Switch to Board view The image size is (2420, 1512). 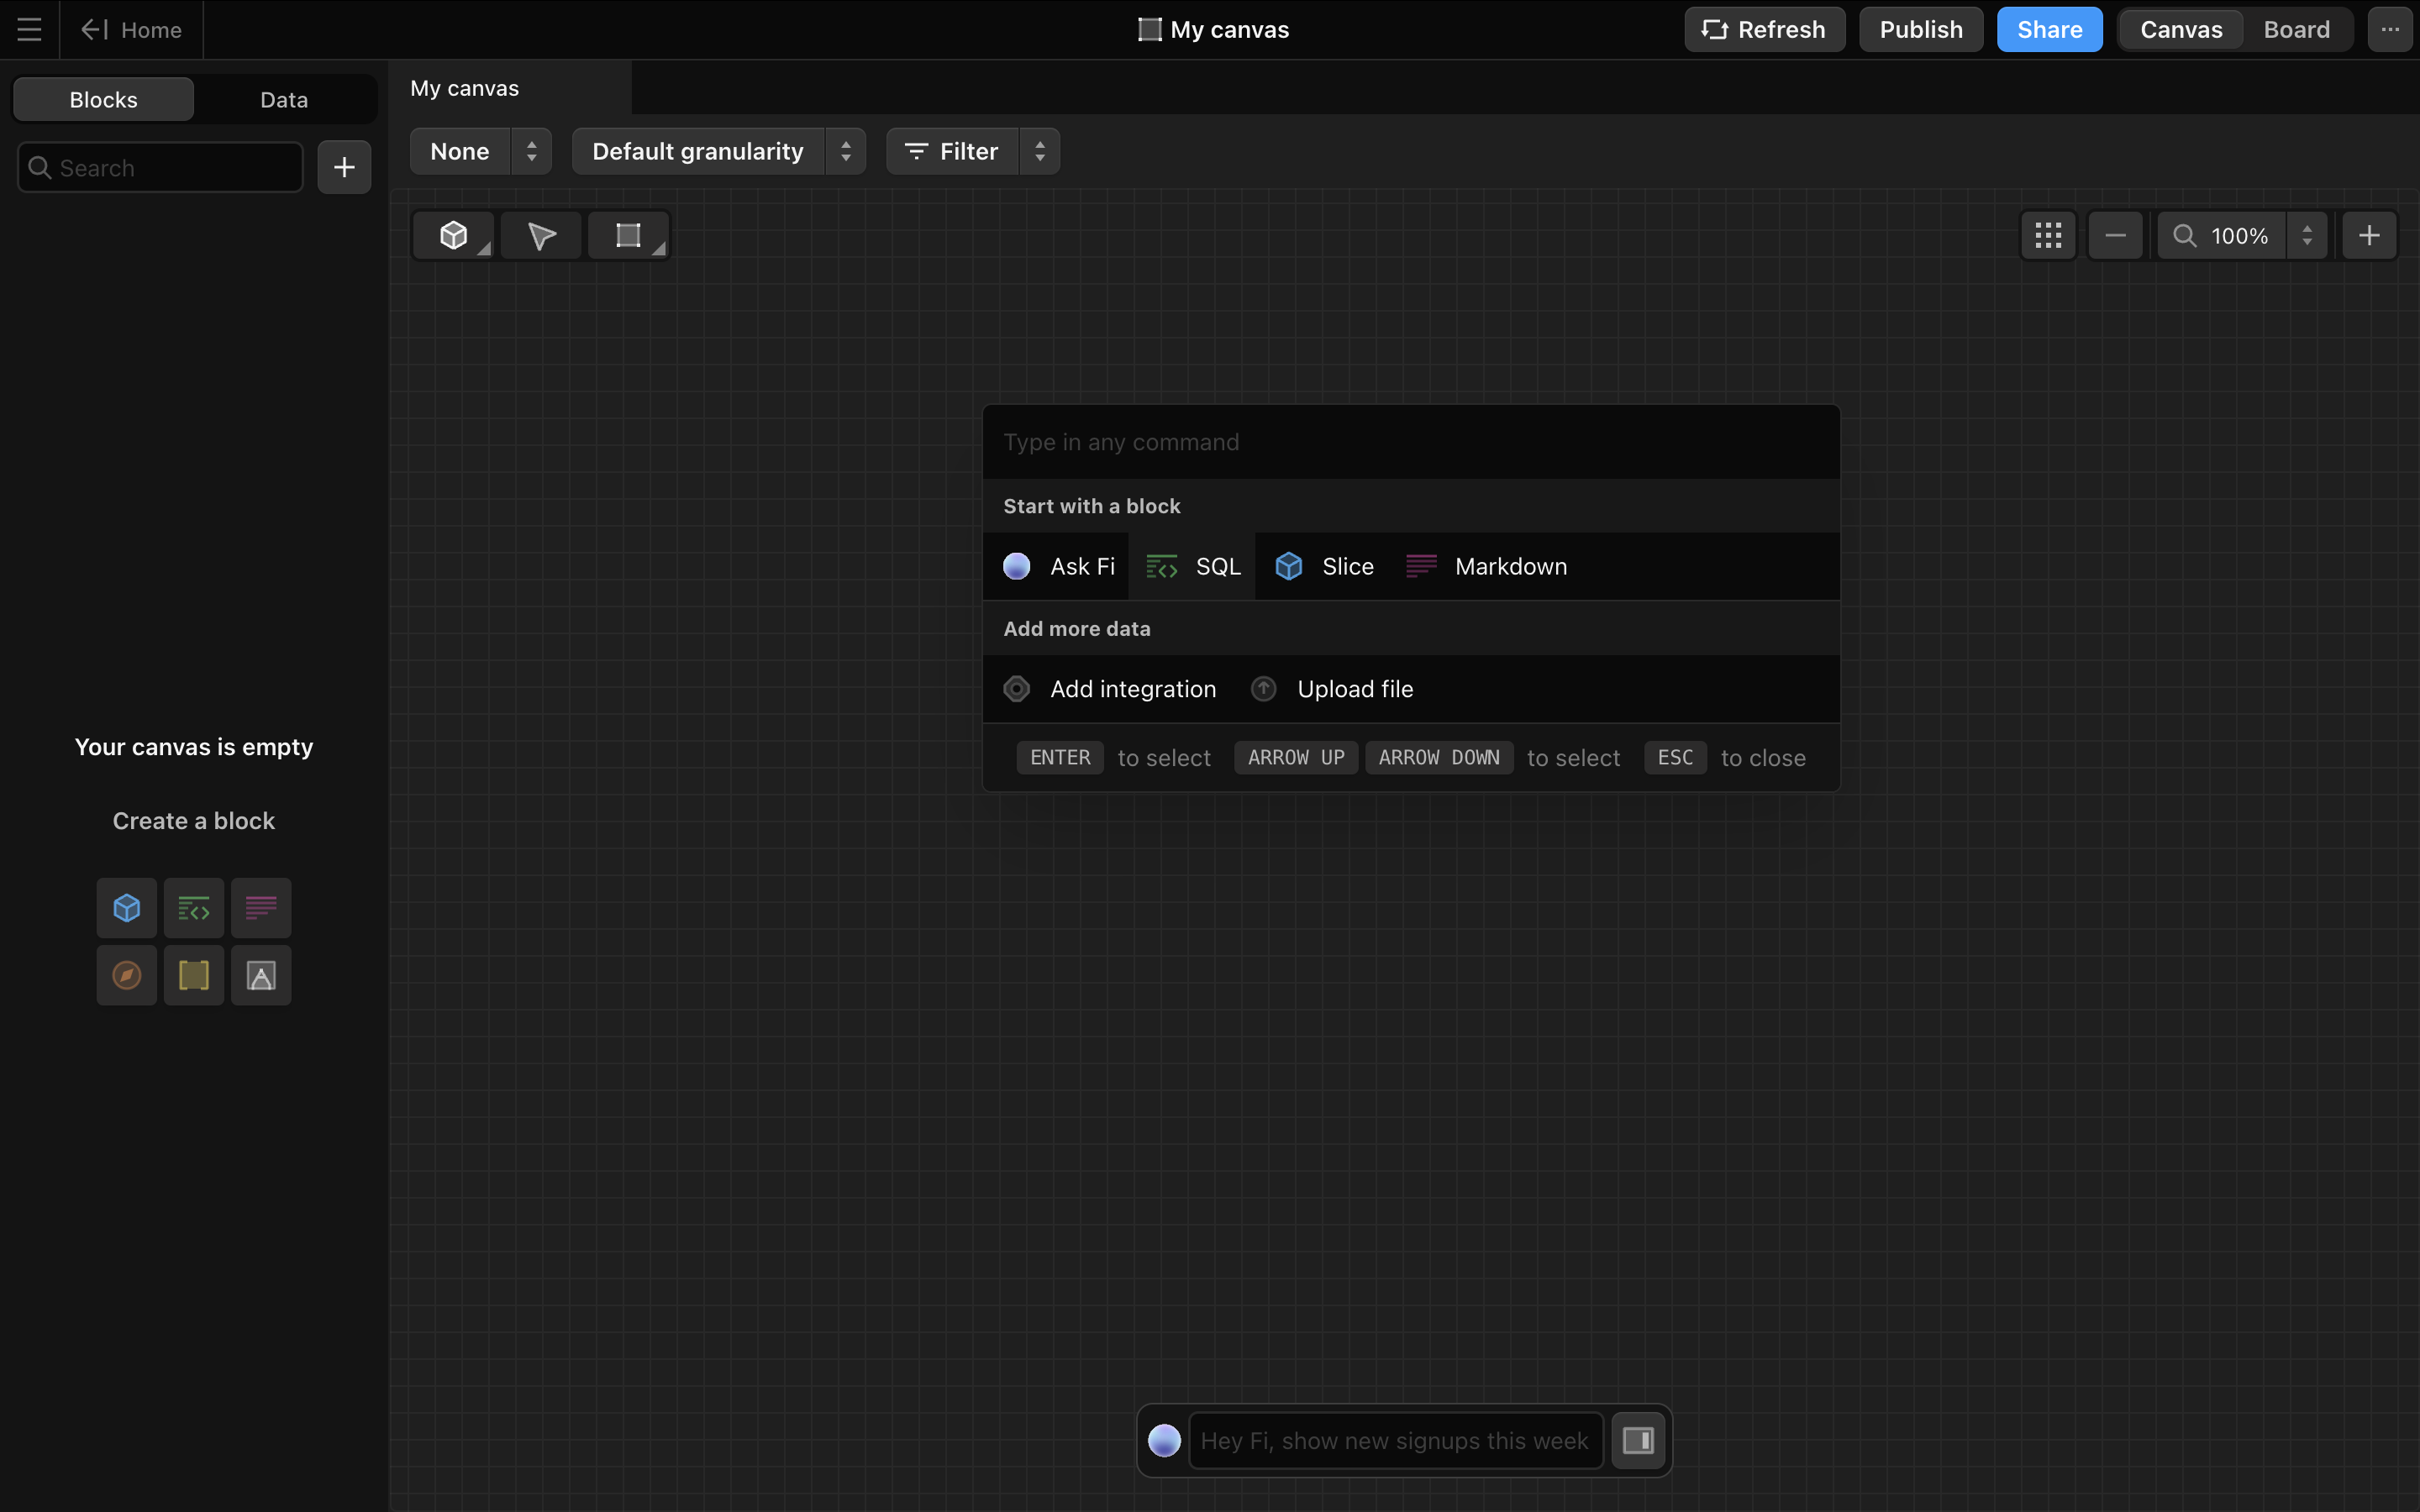point(2296,30)
